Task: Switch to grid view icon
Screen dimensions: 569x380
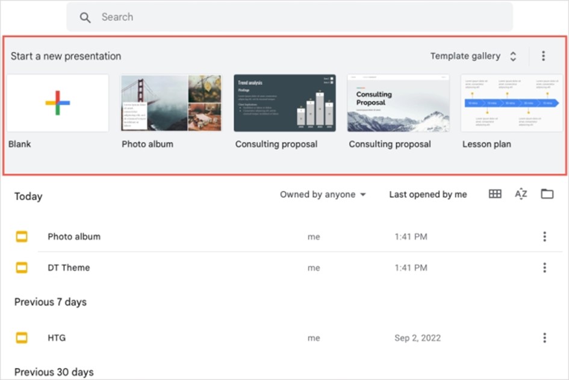Action: (x=495, y=194)
